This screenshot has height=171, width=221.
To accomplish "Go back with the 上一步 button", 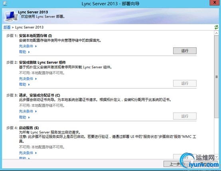I will [177, 164].
